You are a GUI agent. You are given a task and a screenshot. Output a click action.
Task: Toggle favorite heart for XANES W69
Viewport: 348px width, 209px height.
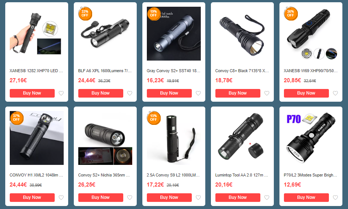pyautogui.click(x=336, y=93)
